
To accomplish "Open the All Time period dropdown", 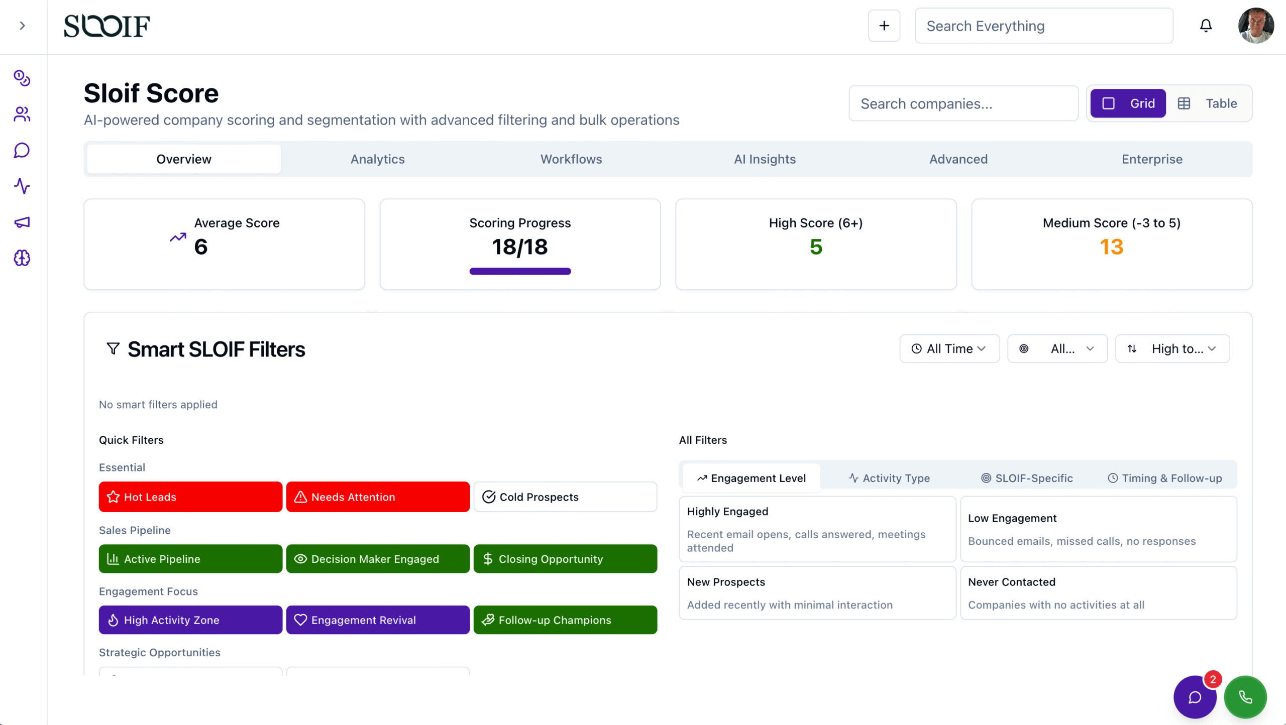I will [x=949, y=348].
